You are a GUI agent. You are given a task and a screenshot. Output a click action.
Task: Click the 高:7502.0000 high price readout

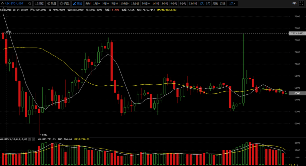[57, 10]
